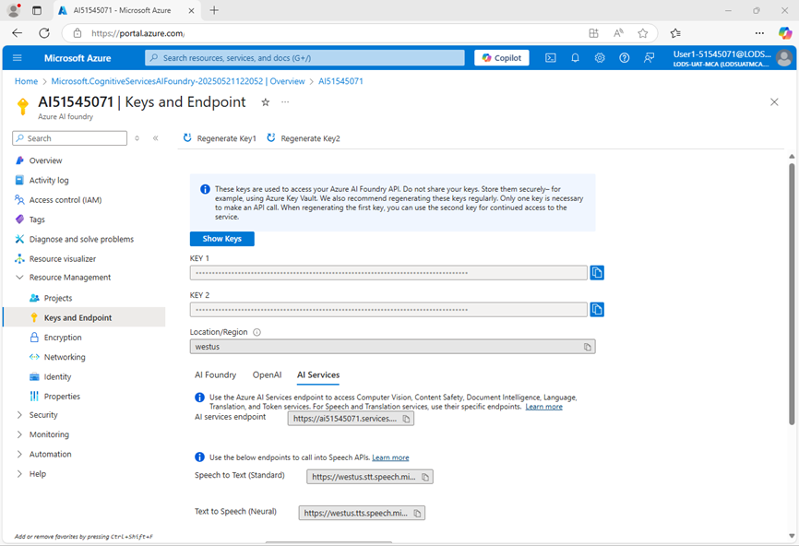The width and height of the screenshot is (799, 546).
Task: Click Regenerate Key1
Action: [x=220, y=138]
